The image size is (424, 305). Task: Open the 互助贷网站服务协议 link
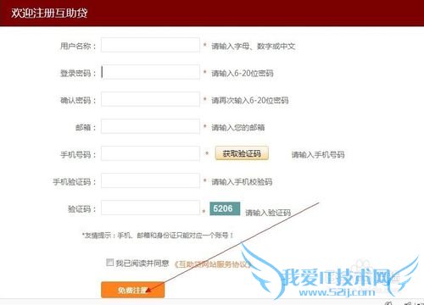pos(213,264)
